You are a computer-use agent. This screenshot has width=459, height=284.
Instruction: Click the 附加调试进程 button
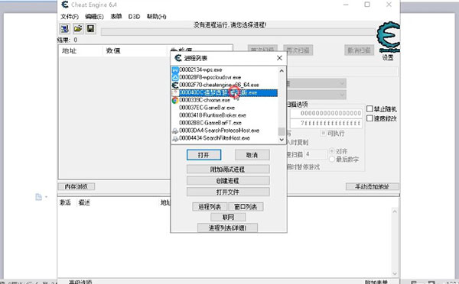click(228, 169)
